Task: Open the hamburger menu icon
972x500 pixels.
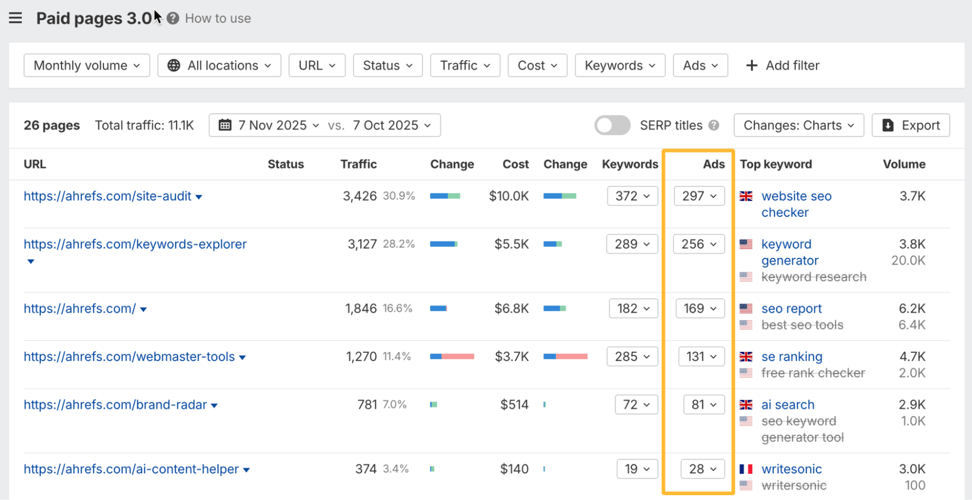Action: coord(16,18)
